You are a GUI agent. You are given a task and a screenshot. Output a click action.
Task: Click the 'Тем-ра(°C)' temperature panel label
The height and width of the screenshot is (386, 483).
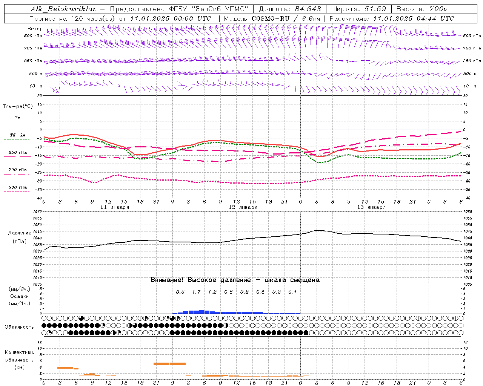coord(18,107)
